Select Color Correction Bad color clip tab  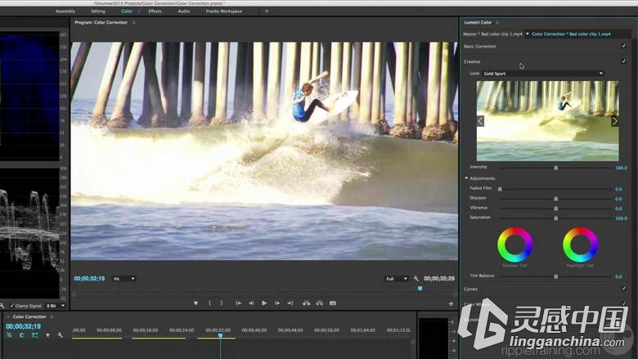tap(571, 34)
